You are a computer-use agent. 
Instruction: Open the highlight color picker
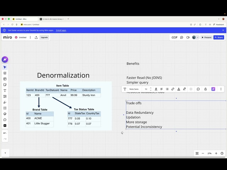[x=184, y=89]
